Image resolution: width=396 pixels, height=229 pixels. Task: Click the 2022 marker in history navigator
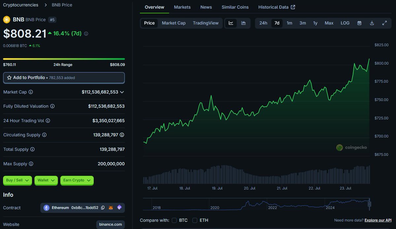[x=272, y=208]
